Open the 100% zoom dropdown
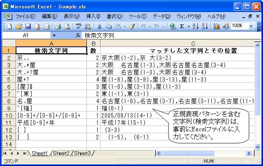The width and height of the screenshot is (263, 166). 251,26
